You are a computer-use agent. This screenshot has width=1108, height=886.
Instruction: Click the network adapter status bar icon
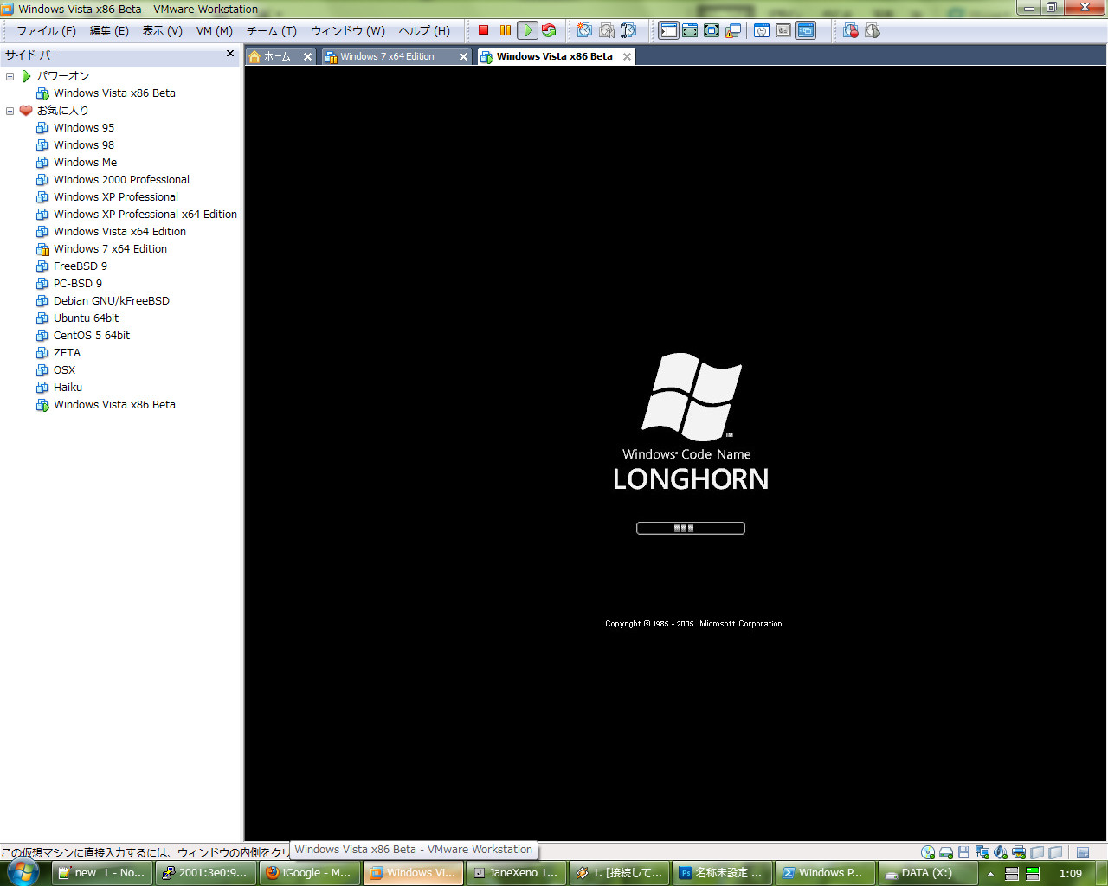click(982, 852)
